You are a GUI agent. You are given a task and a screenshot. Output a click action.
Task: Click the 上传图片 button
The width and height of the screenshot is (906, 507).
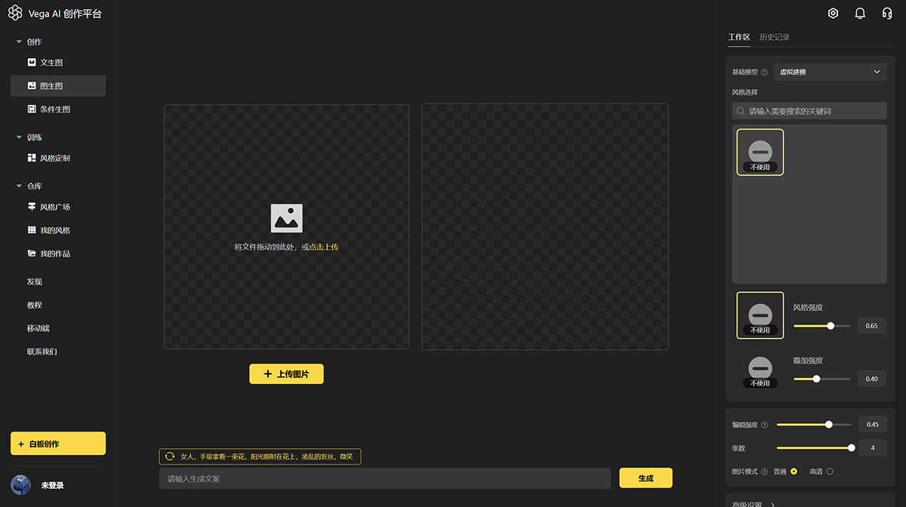[x=286, y=374]
